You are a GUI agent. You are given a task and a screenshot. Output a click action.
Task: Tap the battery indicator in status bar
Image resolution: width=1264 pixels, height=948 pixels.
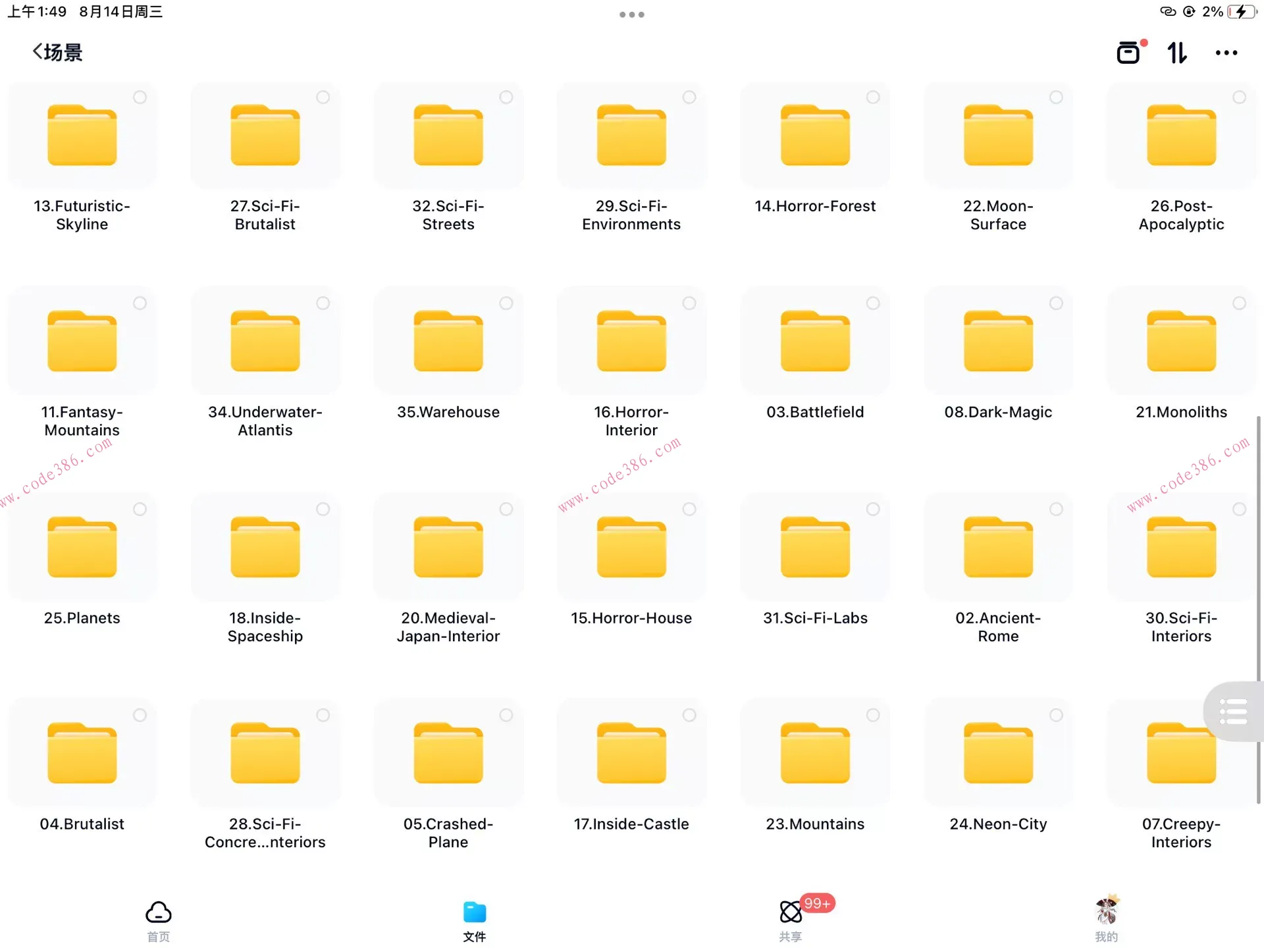click(1241, 12)
